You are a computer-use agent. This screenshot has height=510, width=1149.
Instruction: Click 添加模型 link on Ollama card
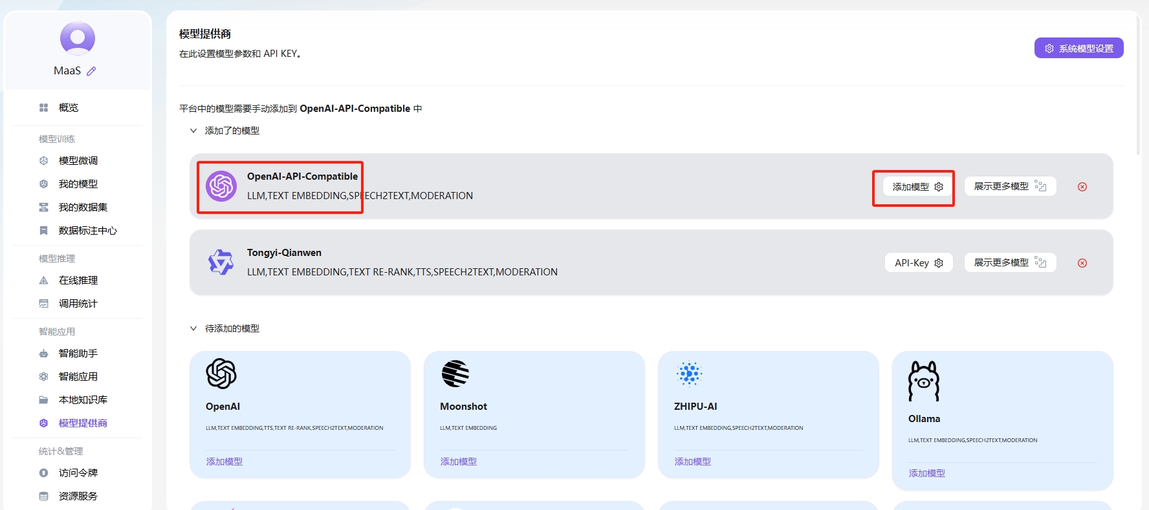tap(927, 473)
